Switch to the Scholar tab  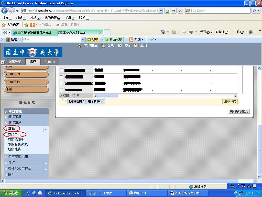point(50,62)
